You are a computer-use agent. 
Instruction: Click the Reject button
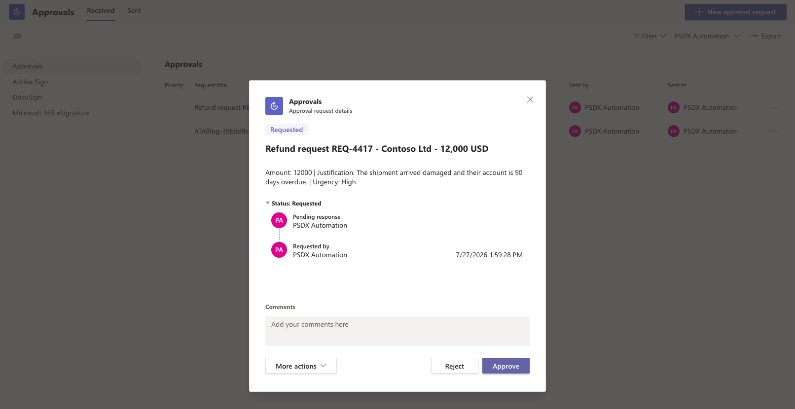[x=455, y=366]
